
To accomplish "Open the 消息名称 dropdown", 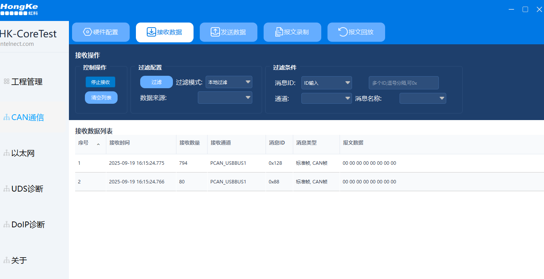I will [442, 98].
